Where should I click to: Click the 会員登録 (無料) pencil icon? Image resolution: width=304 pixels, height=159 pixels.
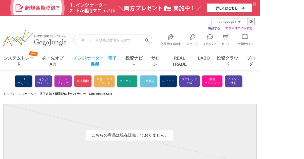[170, 37]
